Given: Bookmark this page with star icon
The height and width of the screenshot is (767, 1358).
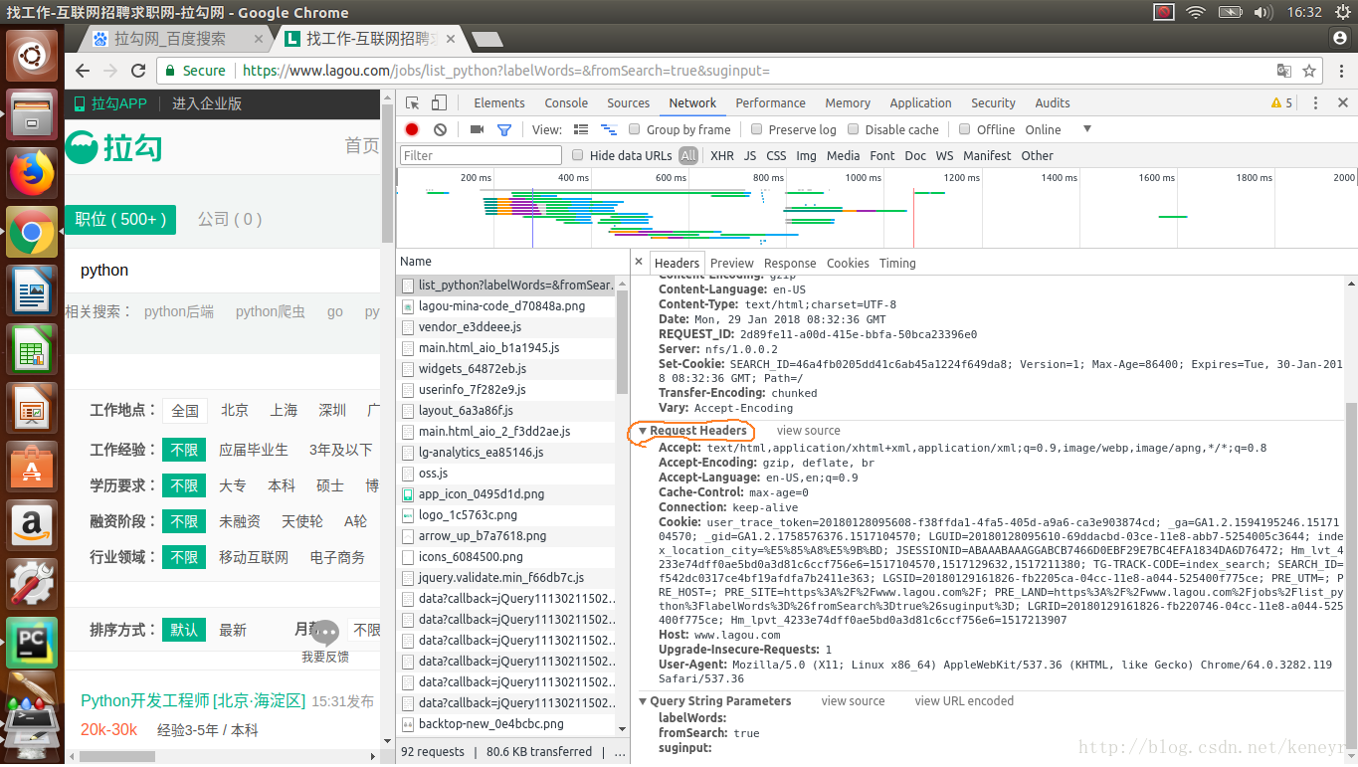Looking at the screenshot, I should (x=1309, y=71).
